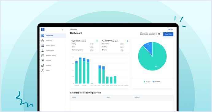Click the Absence Report calendar icon
The image size is (212, 112).
click(x=43, y=55)
